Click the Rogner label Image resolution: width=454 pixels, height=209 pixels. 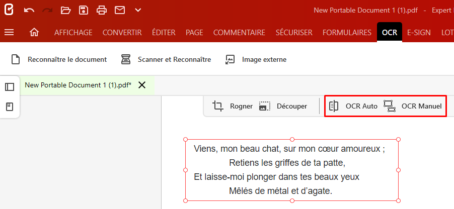click(x=241, y=107)
